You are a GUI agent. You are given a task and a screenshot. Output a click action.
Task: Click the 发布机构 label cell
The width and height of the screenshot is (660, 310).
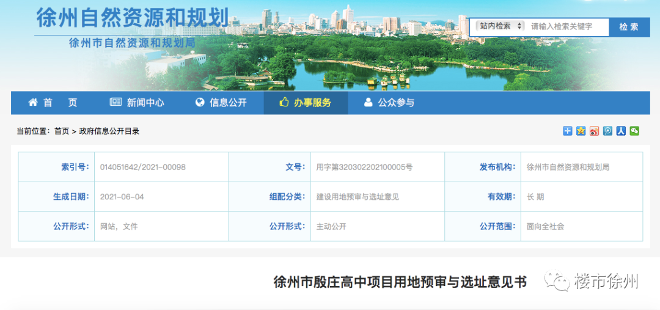pos(483,167)
